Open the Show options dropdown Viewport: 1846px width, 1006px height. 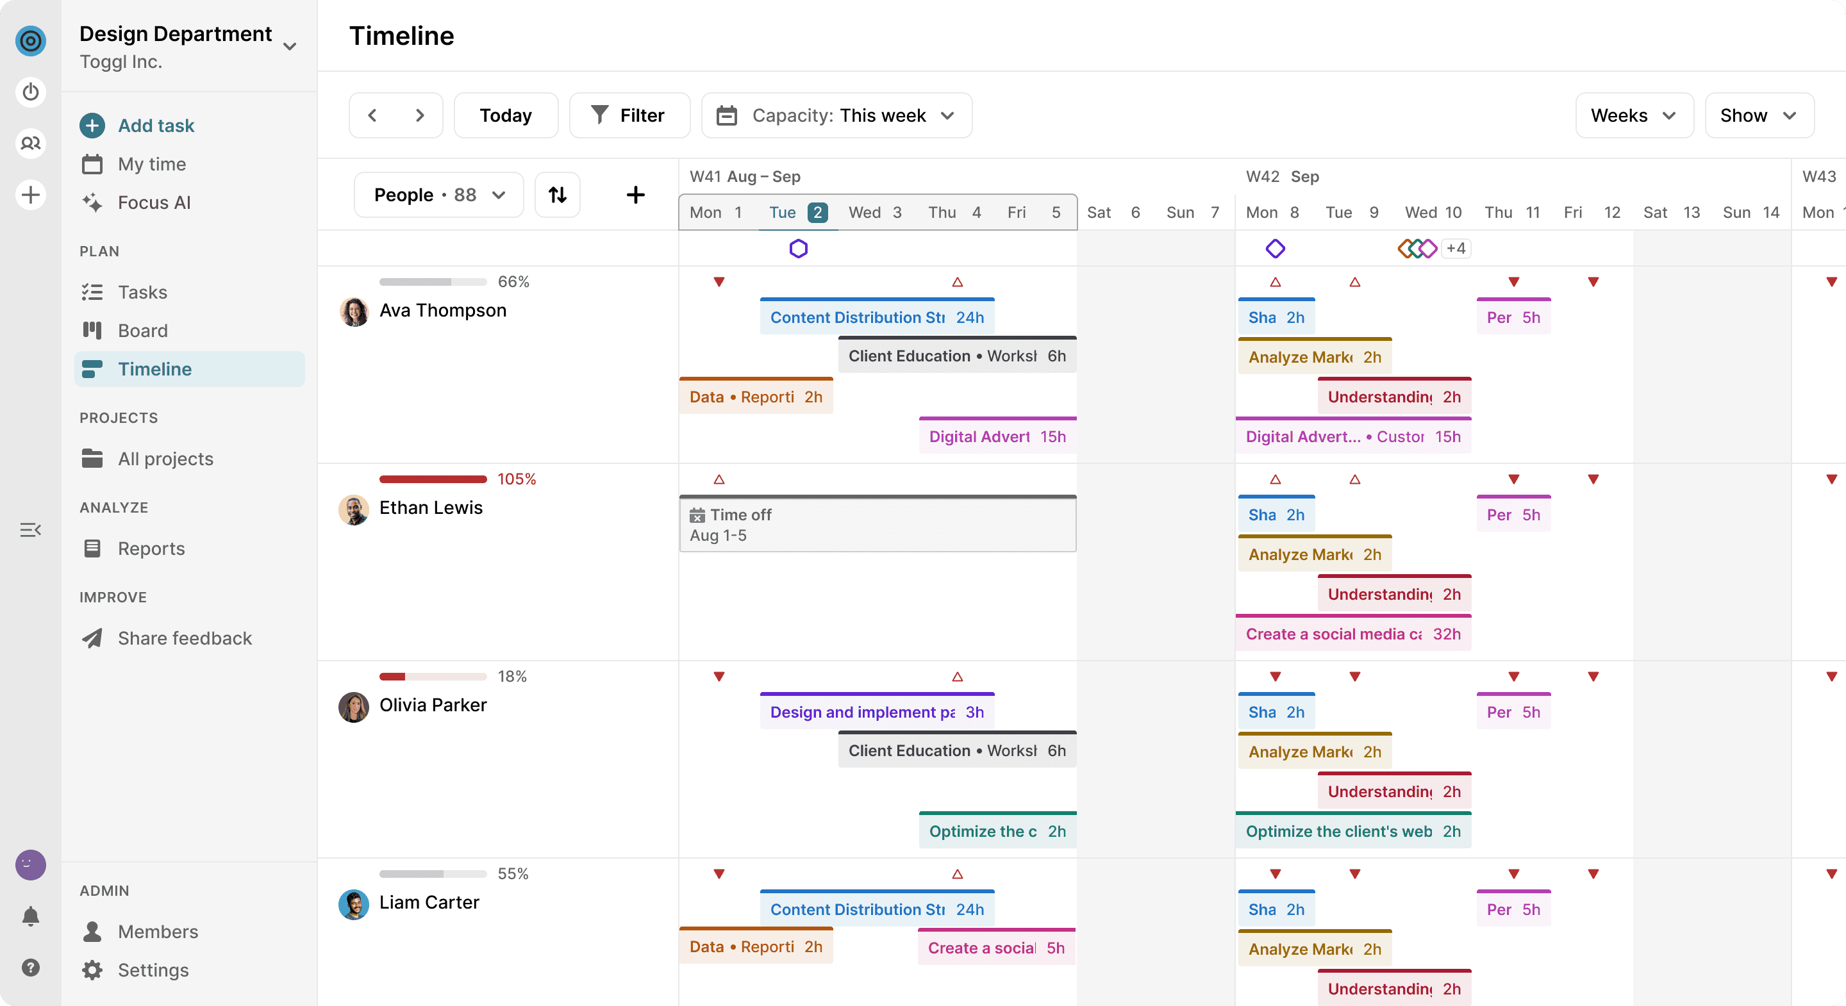pos(1759,115)
